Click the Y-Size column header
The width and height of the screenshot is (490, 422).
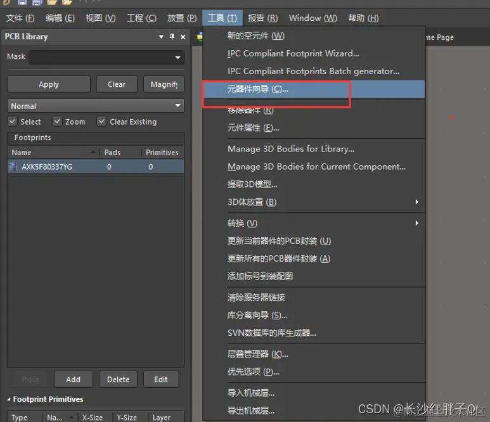click(129, 418)
